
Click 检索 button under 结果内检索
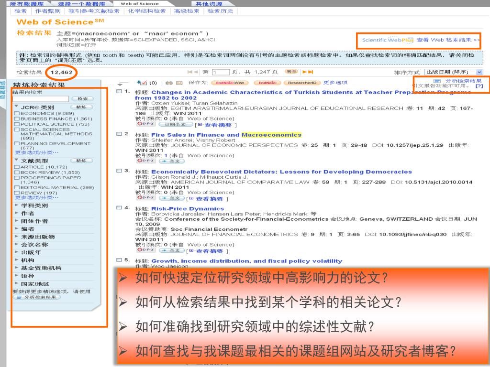(x=83, y=98)
